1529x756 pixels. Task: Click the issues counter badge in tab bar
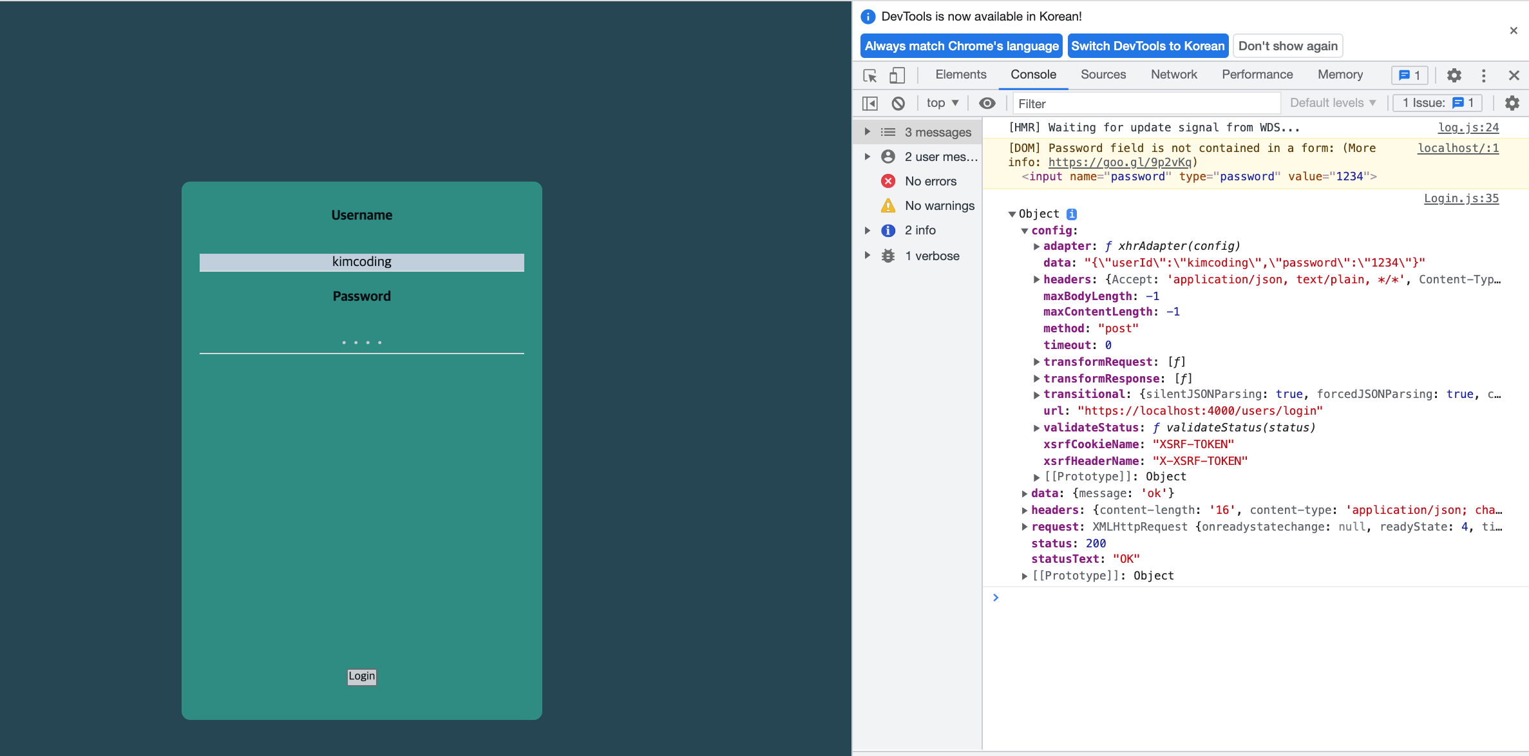[x=1410, y=75]
